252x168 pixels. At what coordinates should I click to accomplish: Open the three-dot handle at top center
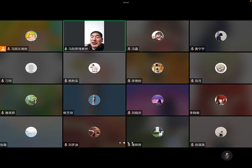point(126,3)
